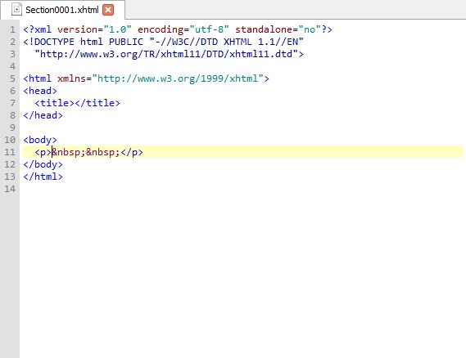Click the second &nbsp; entity
Viewport: 466px width, 358px height.
[103, 152]
